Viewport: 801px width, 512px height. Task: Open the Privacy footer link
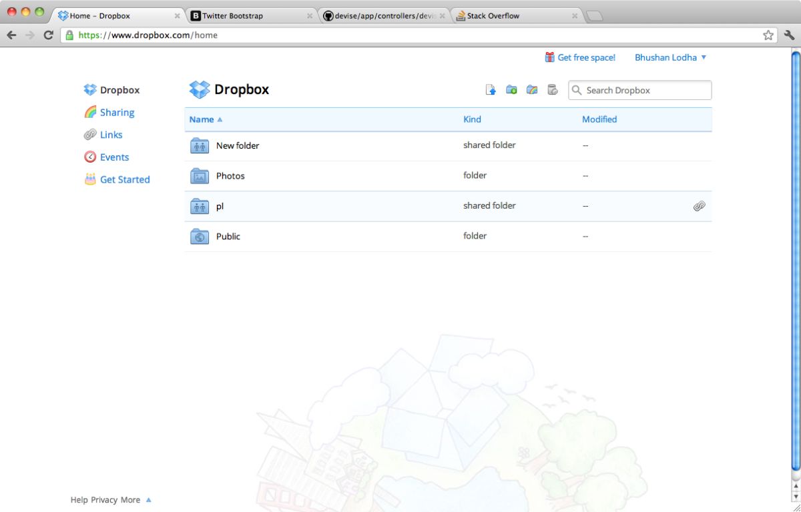point(104,499)
